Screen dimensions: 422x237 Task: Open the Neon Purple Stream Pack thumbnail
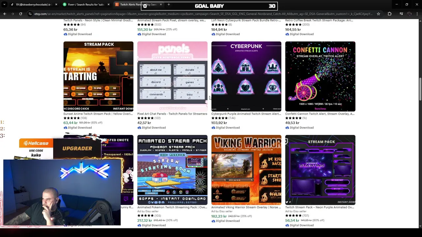(x=320, y=170)
